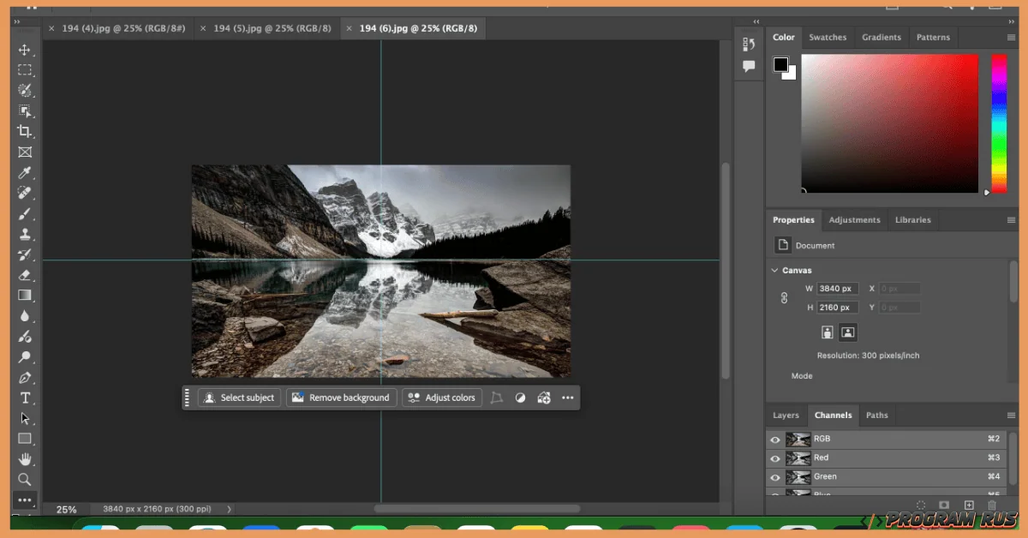Hide the RGB composite channel
1028x538 pixels.
774,439
